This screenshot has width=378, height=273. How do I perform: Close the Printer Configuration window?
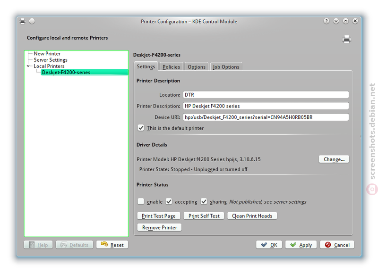coord(355,21)
